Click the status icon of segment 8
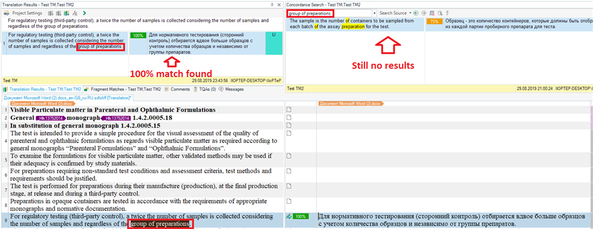Screen dimensions: 593x229 (289, 201)
